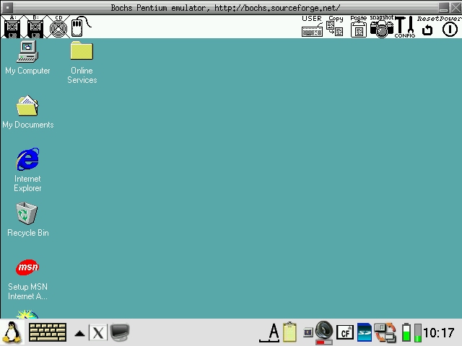Click the Reset emulator button
Viewport: 462px width, 346px height.
point(427,27)
